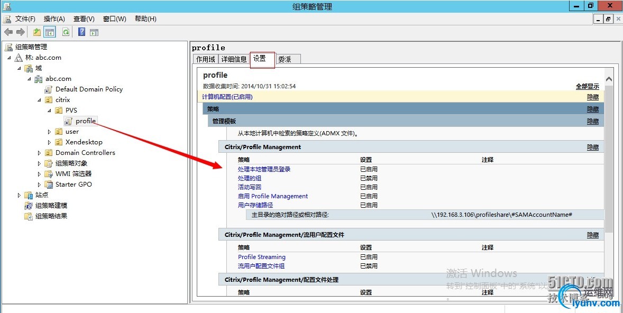Click the \\192.168.3.106\profileshare path text
Viewport: 623px width, 313px height.
501,215
